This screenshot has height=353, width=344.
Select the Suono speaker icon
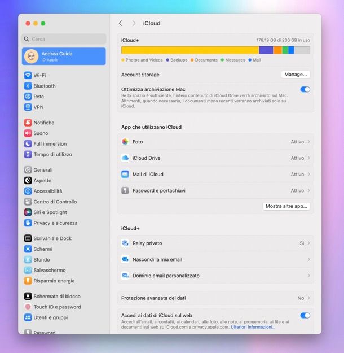point(28,133)
